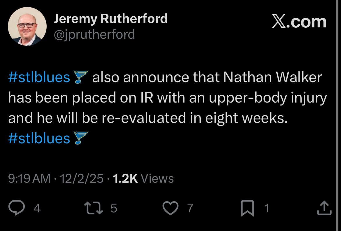This screenshot has width=341, height=231.
Task: Open Jeremy Rutherford's profile picture
Action: pos(28,26)
